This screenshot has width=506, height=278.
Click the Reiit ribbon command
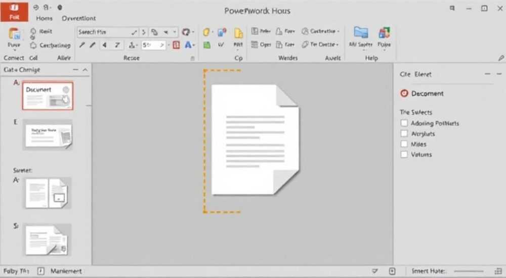(x=41, y=31)
